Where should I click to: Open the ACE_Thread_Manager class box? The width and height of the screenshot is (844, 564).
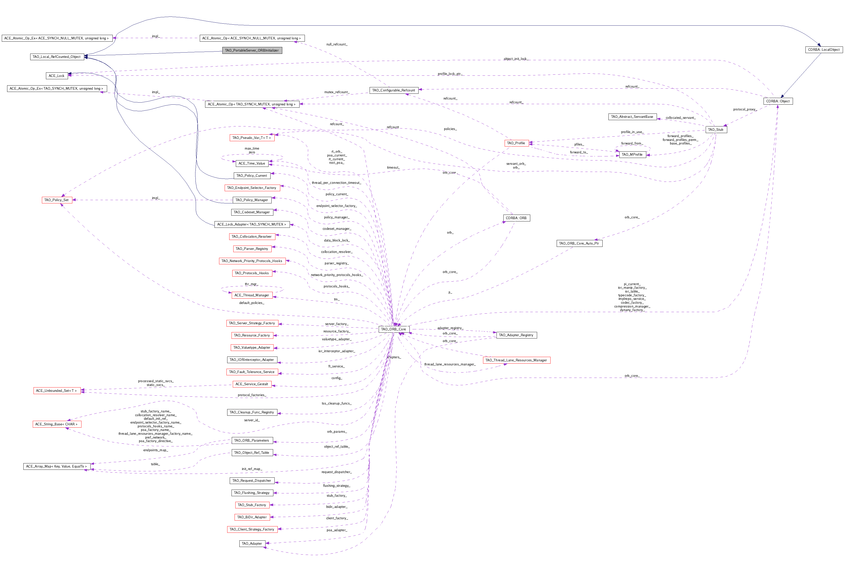tap(252, 295)
